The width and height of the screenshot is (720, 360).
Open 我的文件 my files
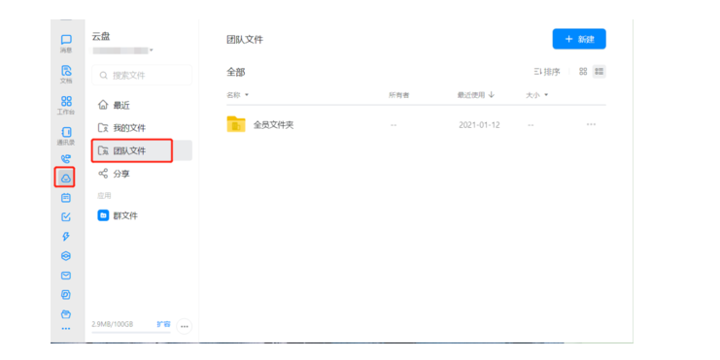(142, 127)
